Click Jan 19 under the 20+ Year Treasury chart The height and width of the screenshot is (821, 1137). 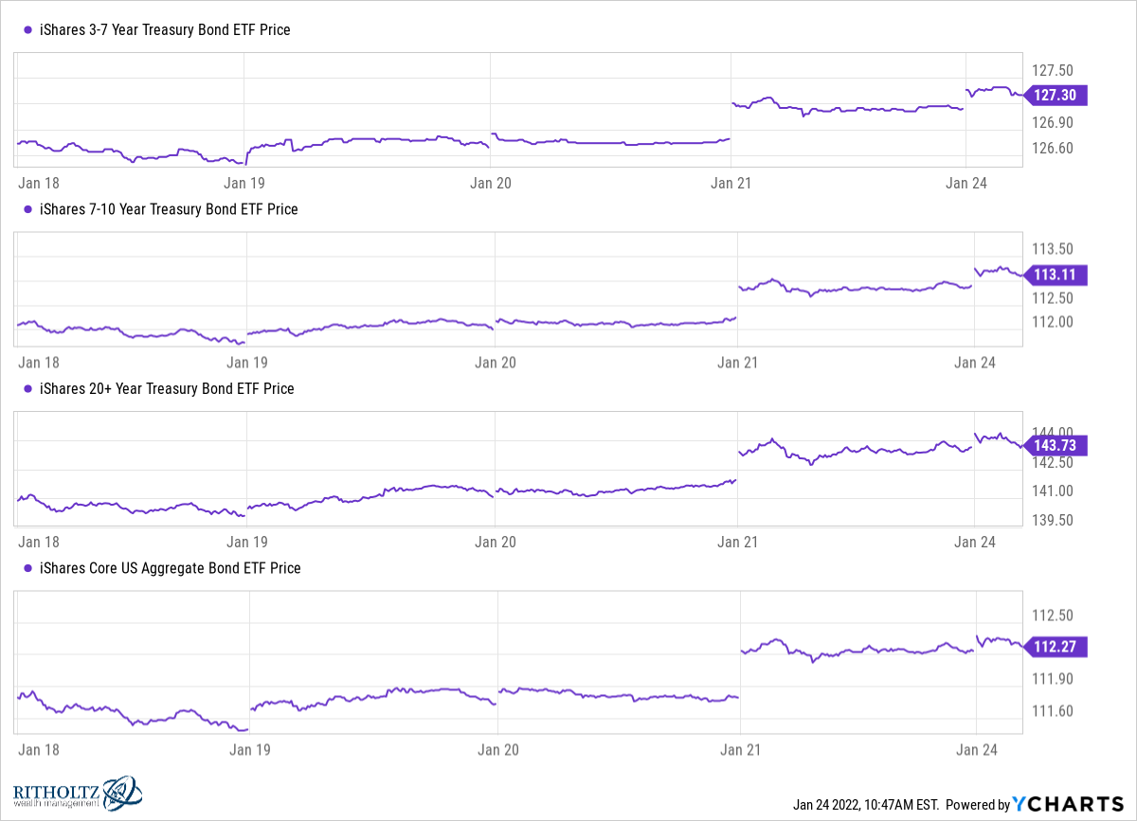pos(247,543)
